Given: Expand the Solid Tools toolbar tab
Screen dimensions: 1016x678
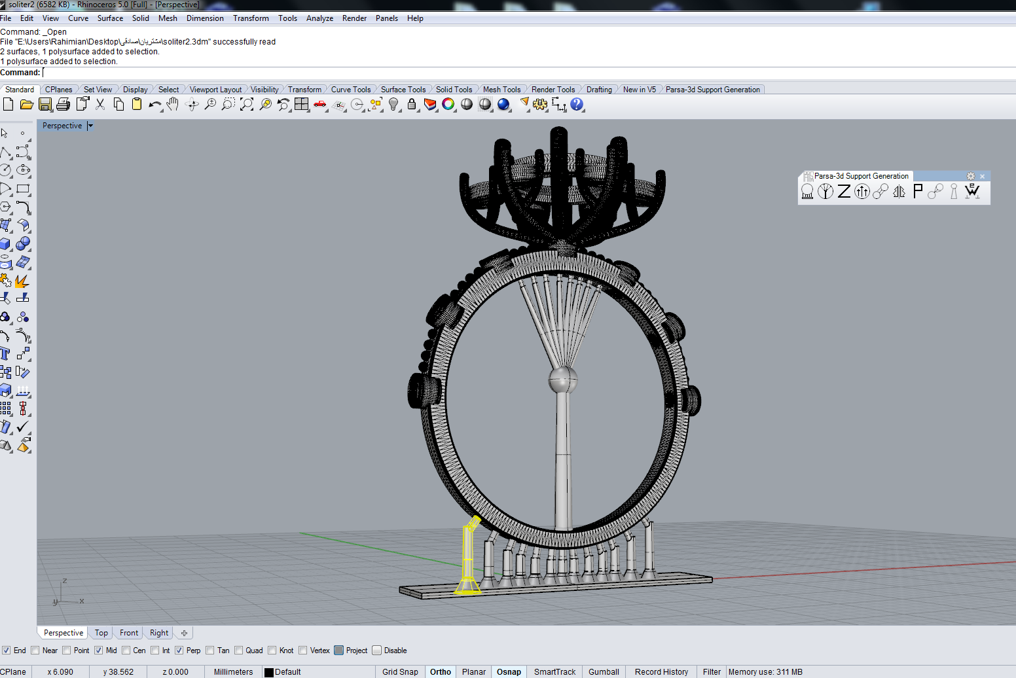Looking at the screenshot, I should point(455,89).
